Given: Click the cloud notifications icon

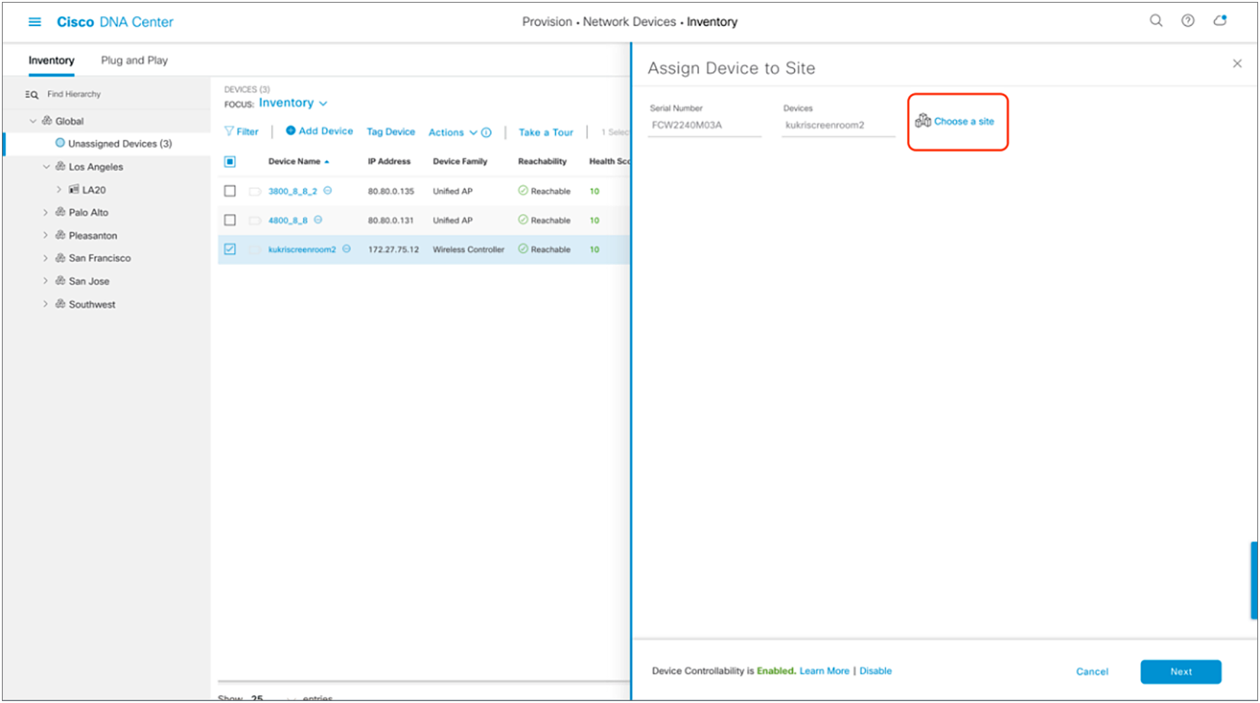Looking at the screenshot, I should 1220,21.
